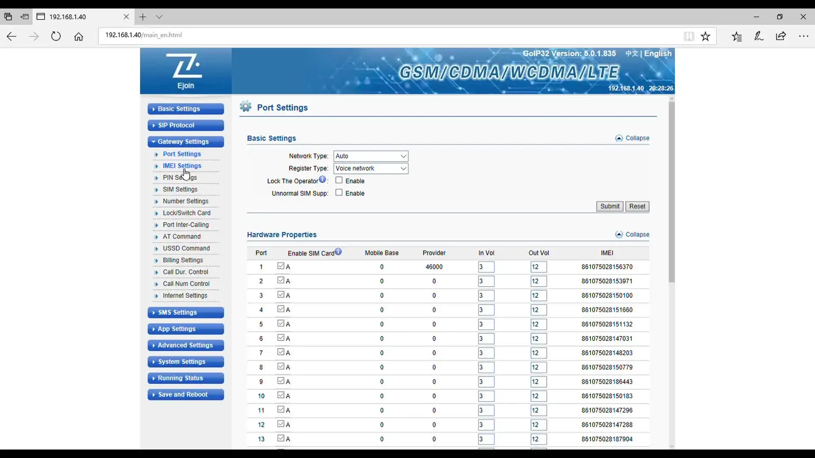815x458 pixels.
Task: Click the In Vol field for port 2
Action: [486, 281]
